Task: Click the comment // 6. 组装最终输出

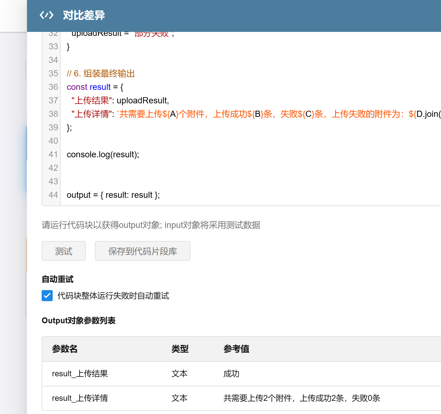Action: coord(101,74)
